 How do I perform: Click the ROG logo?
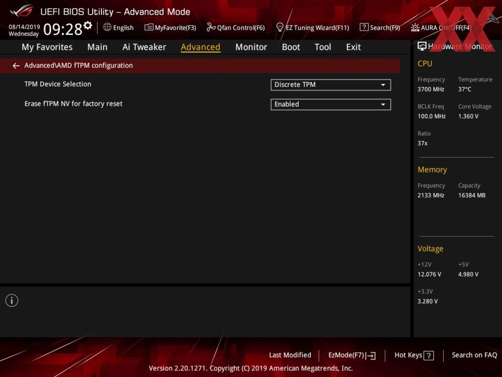tap(21, 11)
